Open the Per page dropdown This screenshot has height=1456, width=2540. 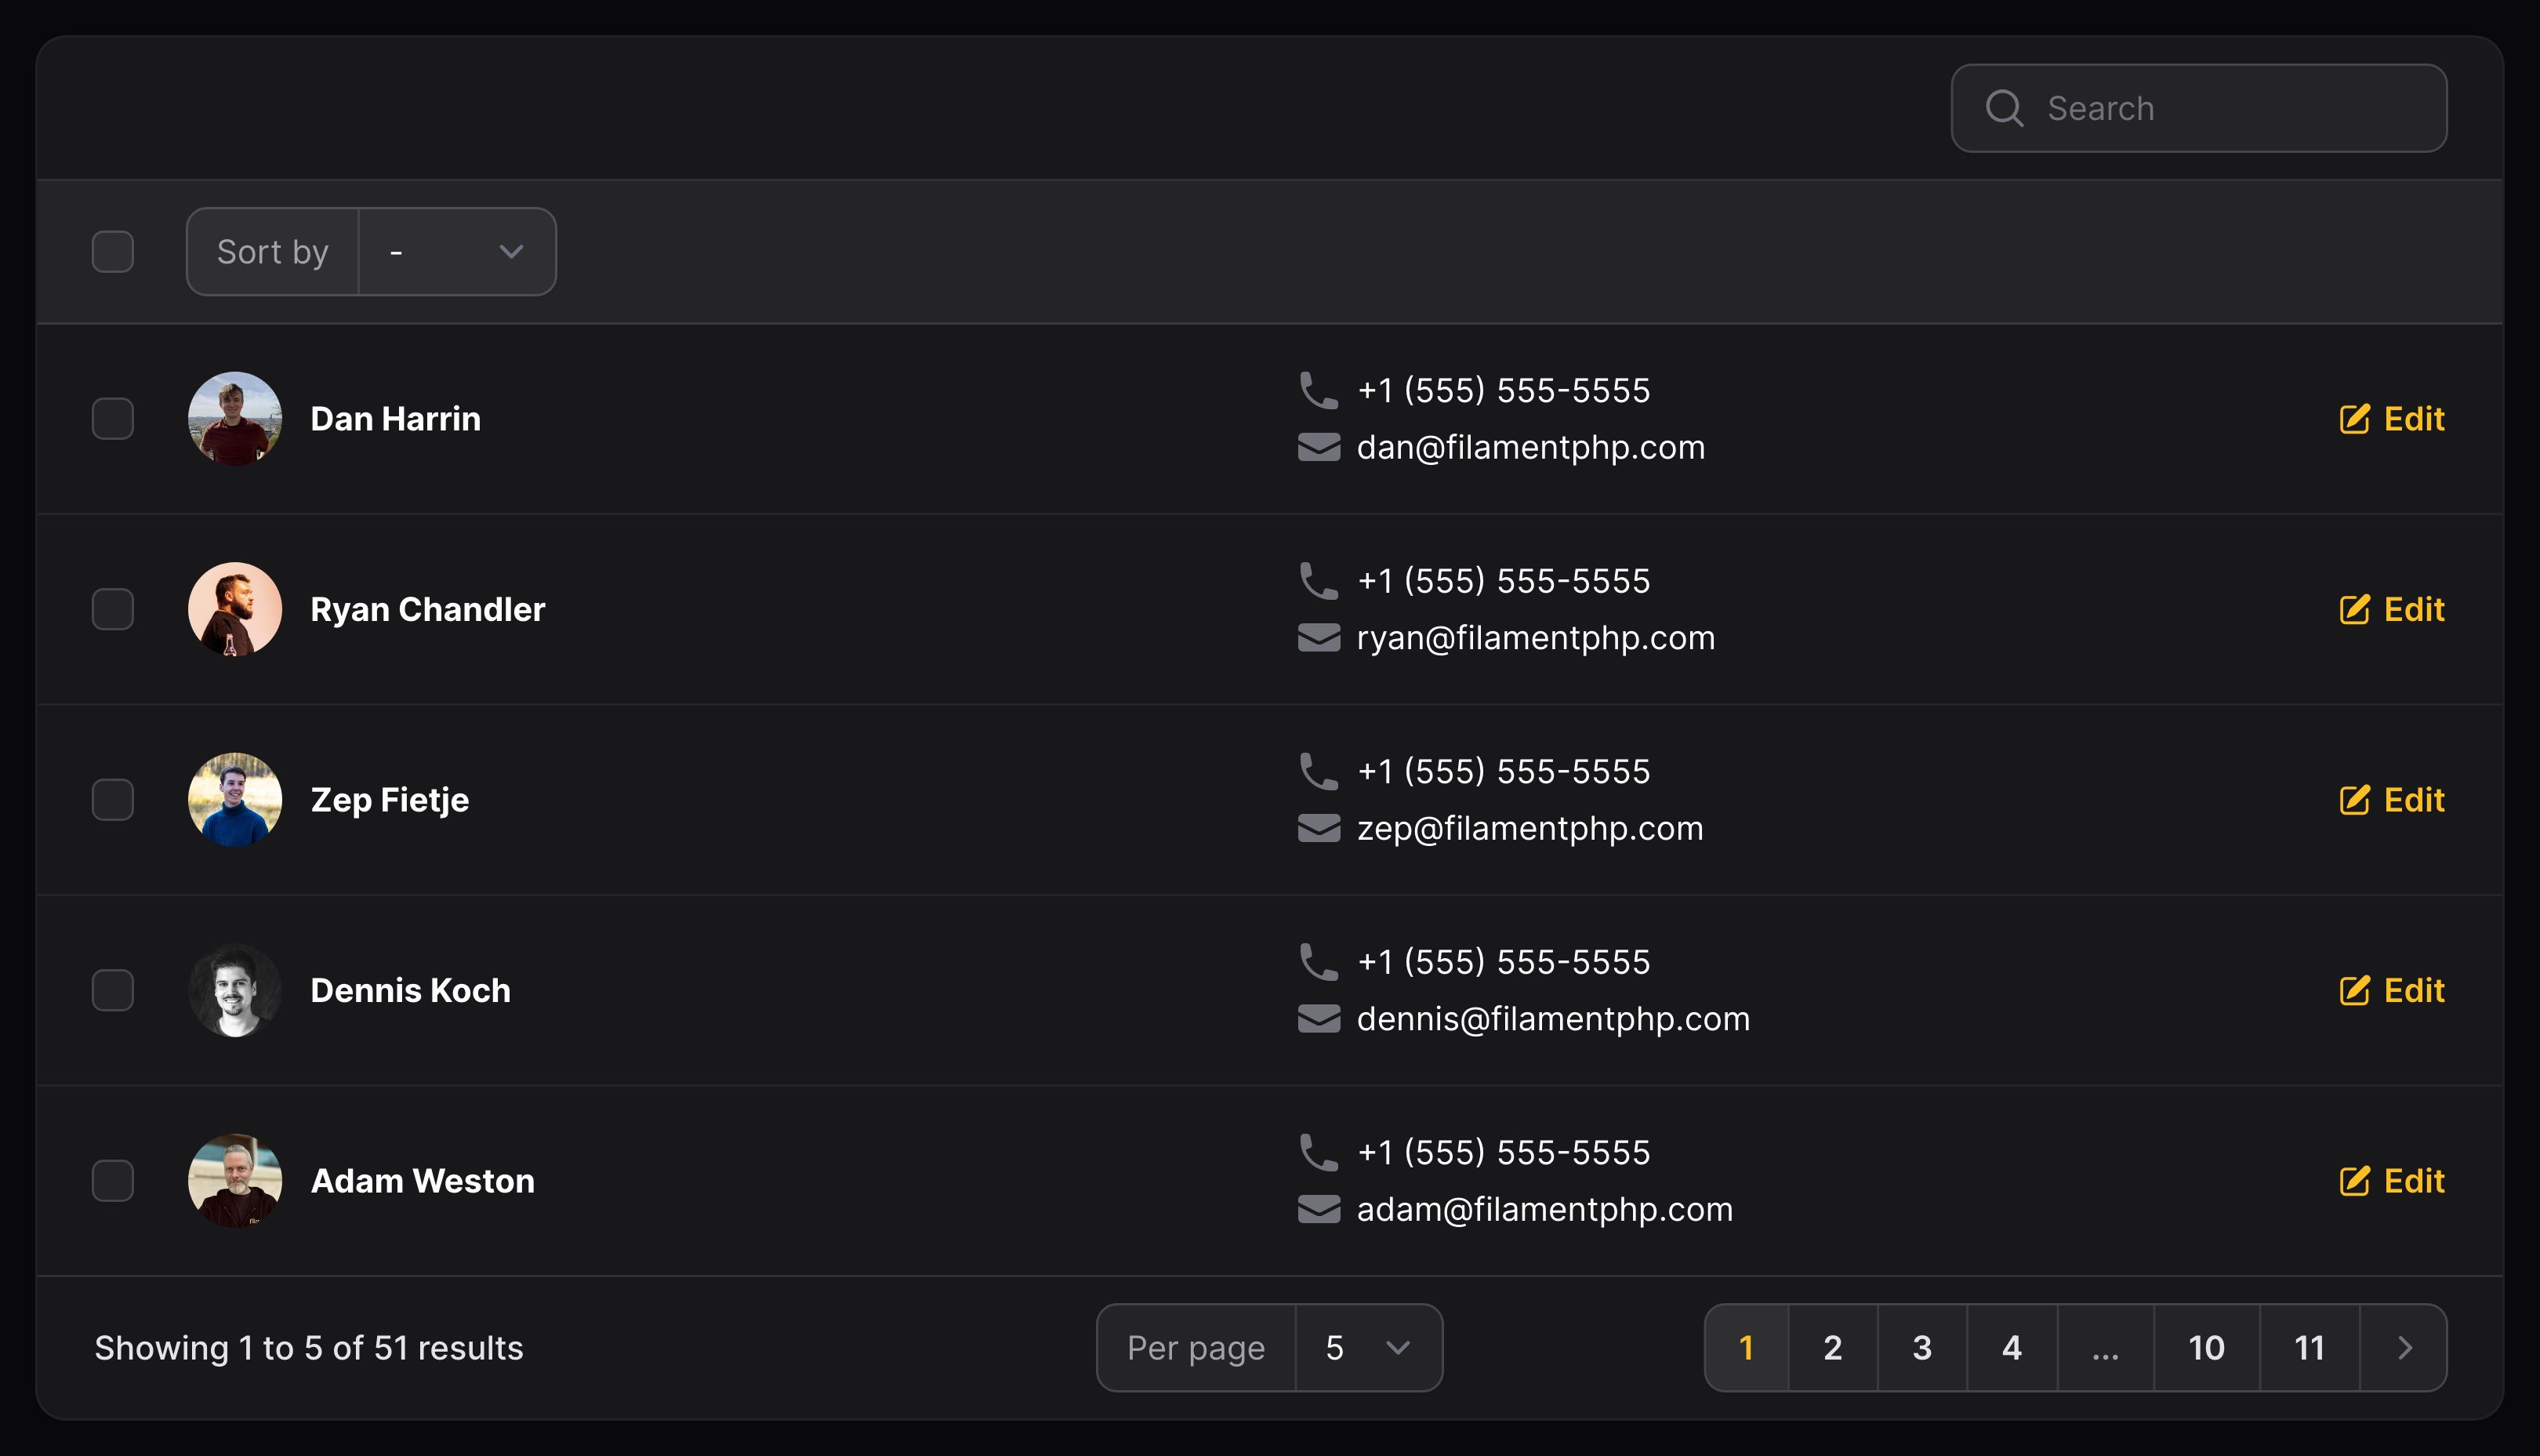point(1369,1348)
